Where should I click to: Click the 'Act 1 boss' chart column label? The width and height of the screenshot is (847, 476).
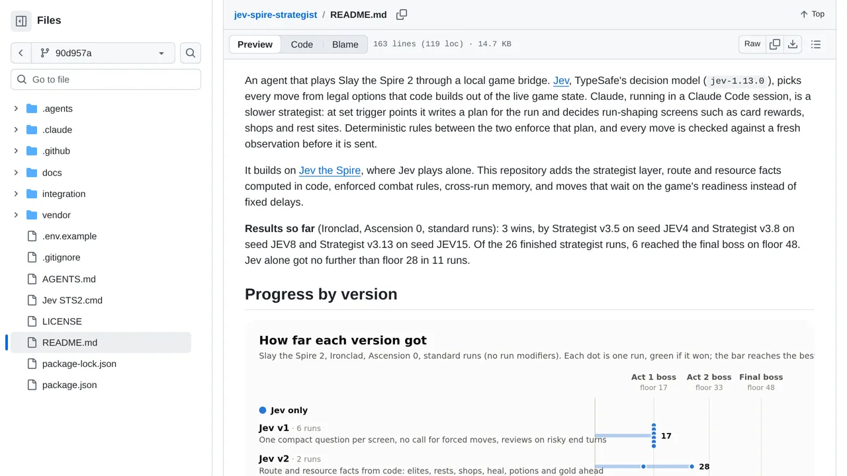(654, 377)
